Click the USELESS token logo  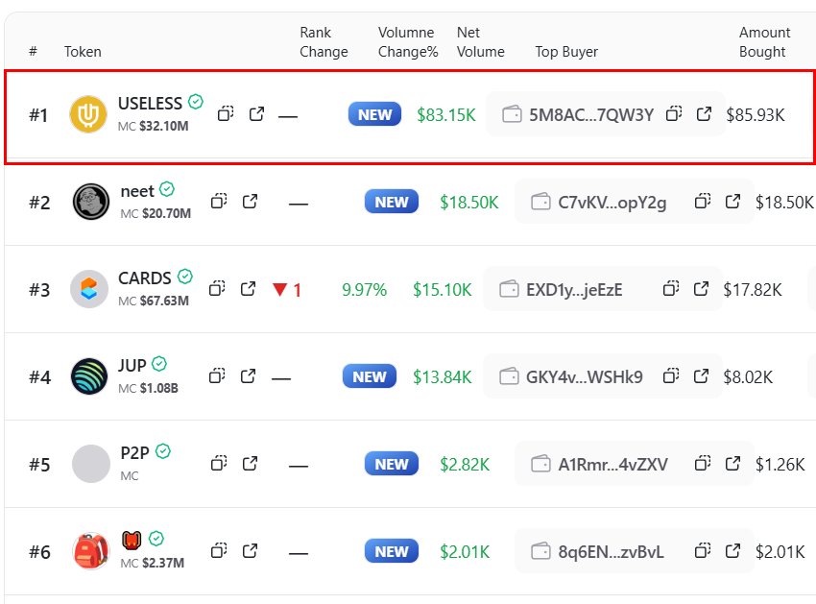pos(88,115)
